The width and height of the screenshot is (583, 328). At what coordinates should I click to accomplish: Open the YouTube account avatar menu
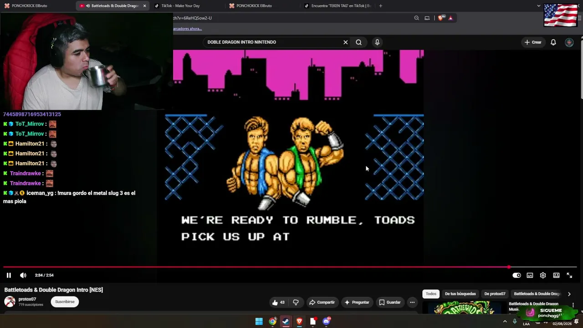pos(569,42)
